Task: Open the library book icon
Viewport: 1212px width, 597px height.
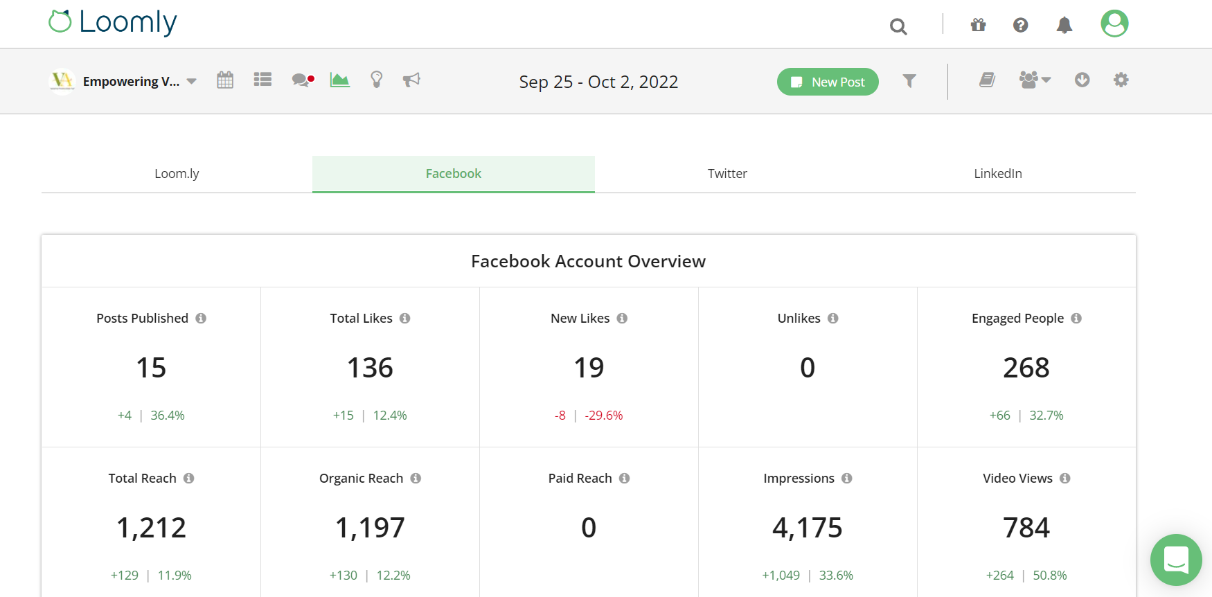Action: [x=987, y=80]
